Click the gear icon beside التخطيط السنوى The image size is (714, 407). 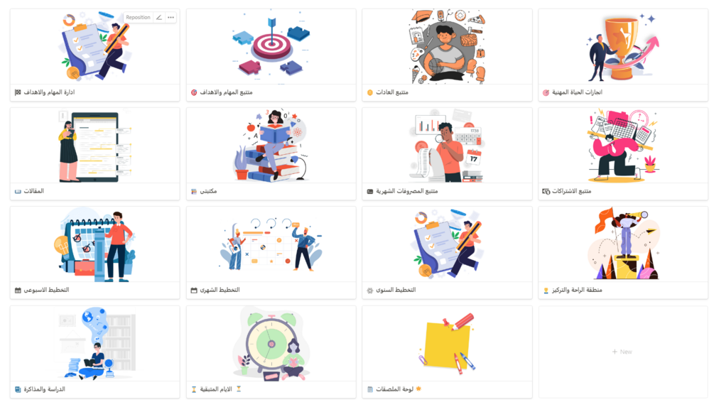point(370,290)
